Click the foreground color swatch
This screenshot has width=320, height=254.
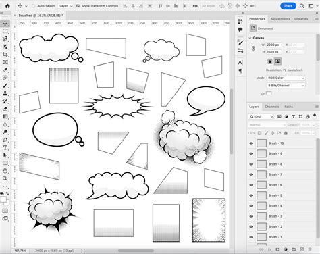3,200
